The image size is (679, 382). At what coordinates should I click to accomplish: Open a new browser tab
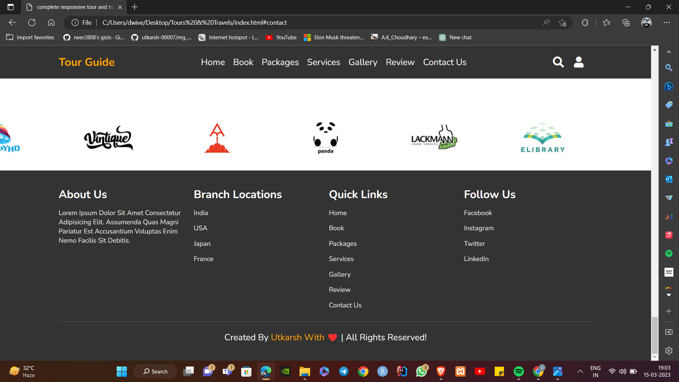tap(135, 7)
